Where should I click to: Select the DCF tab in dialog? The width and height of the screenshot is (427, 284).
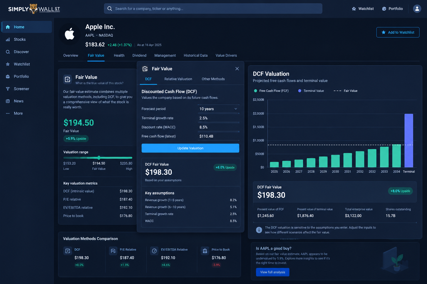(148, 79)
